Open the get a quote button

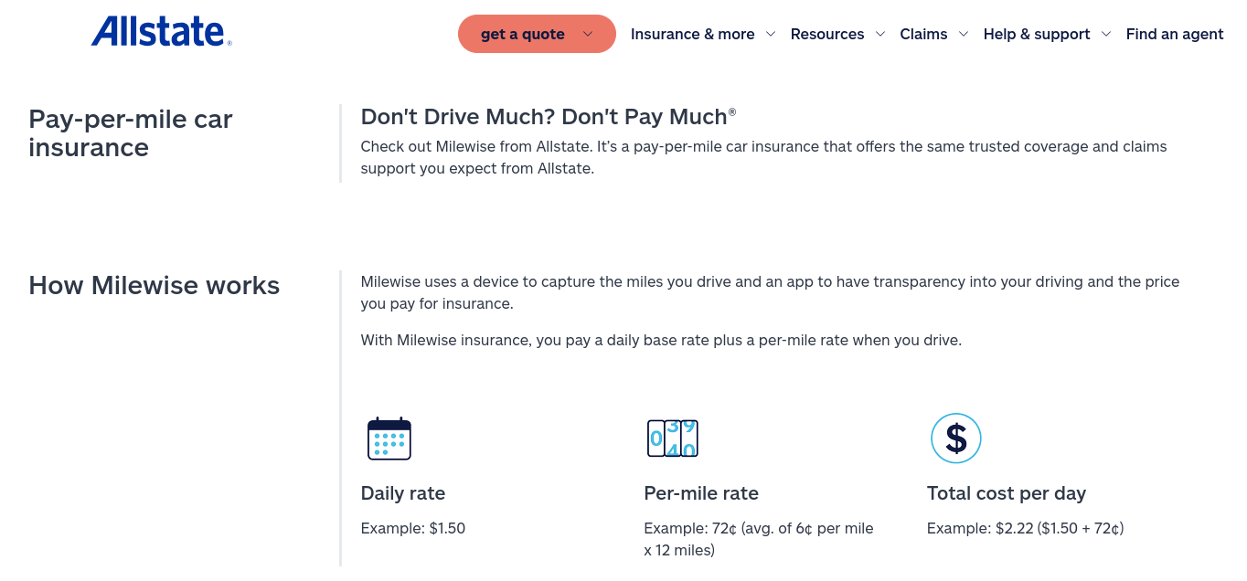click(x=537, y=34)
